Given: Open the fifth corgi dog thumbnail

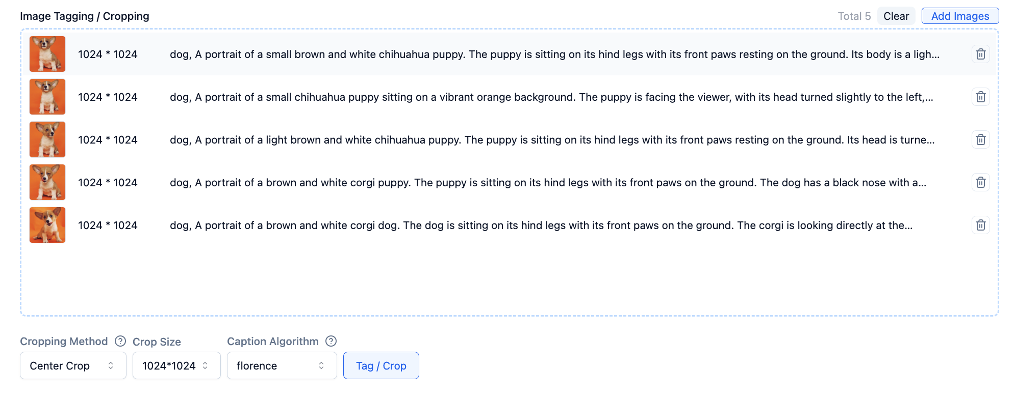Looking at the screenshot, I should click(x=47, y=225).
